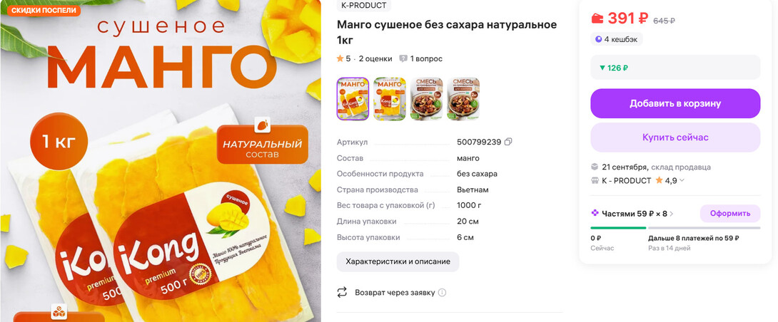The width and height of the screenshot is (778, 322).
Task: Click the cashback coin icon
Action: coord(598,39)
